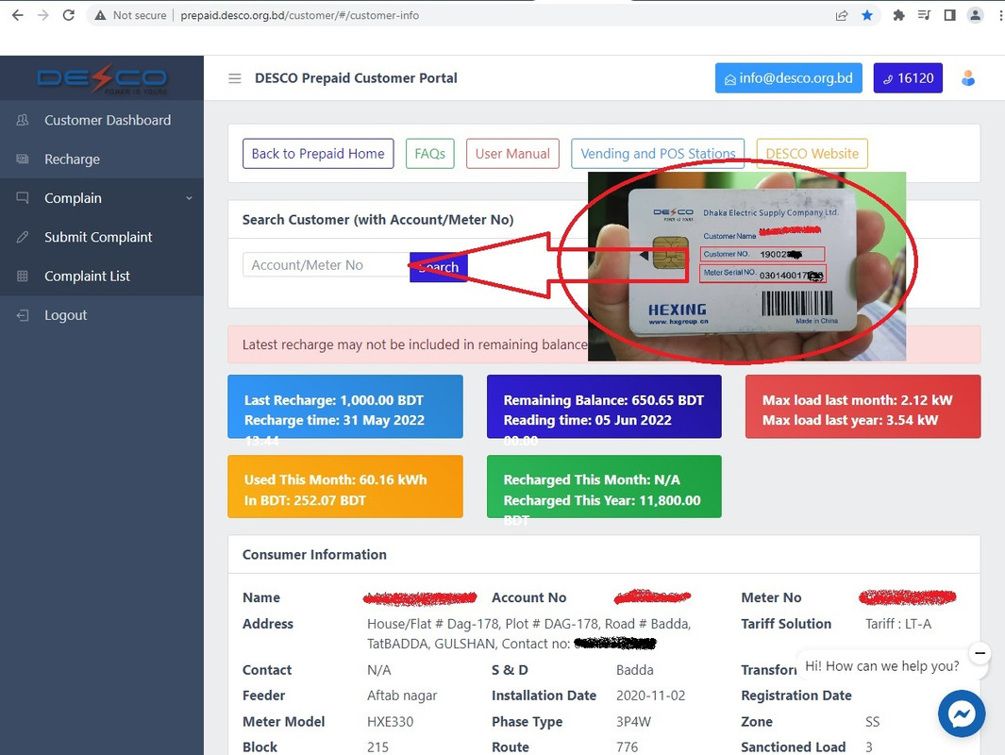Viewport: 1005px width, 755px height.
Task: Click the 2020-11-02 installation date value
Action: 650,696
